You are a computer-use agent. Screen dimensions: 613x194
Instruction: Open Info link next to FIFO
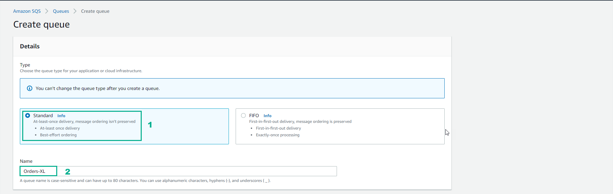(267, 116)
